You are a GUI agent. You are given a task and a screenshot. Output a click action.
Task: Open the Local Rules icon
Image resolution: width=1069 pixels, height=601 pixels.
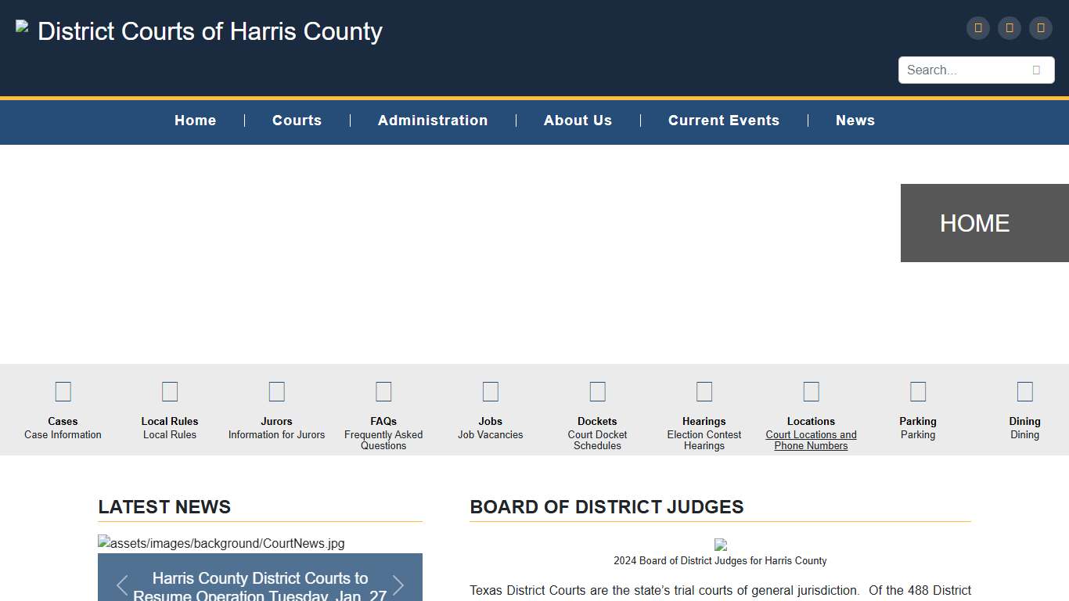click(x=170, y=391)
